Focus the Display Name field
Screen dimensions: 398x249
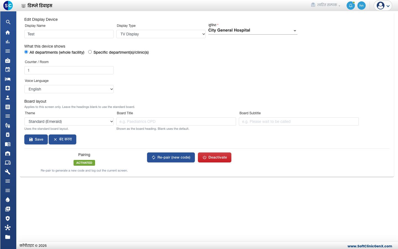click(69, 34)
